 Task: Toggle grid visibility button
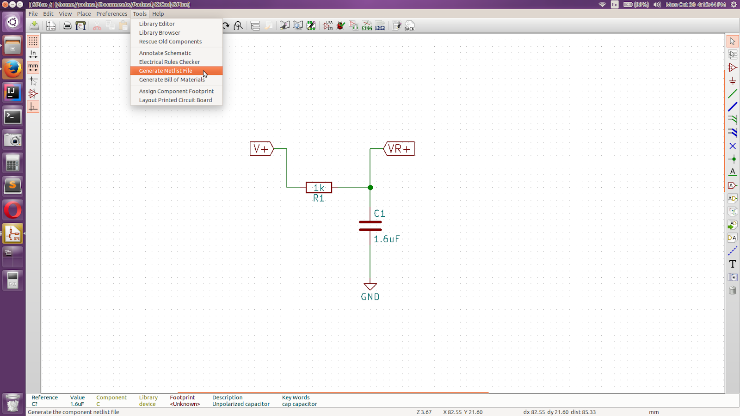click(33, 41)
